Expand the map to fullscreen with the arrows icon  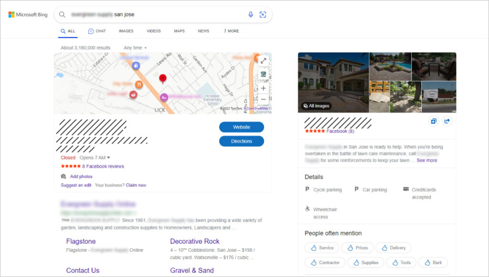pyautogui.click(x=263, y=61)
